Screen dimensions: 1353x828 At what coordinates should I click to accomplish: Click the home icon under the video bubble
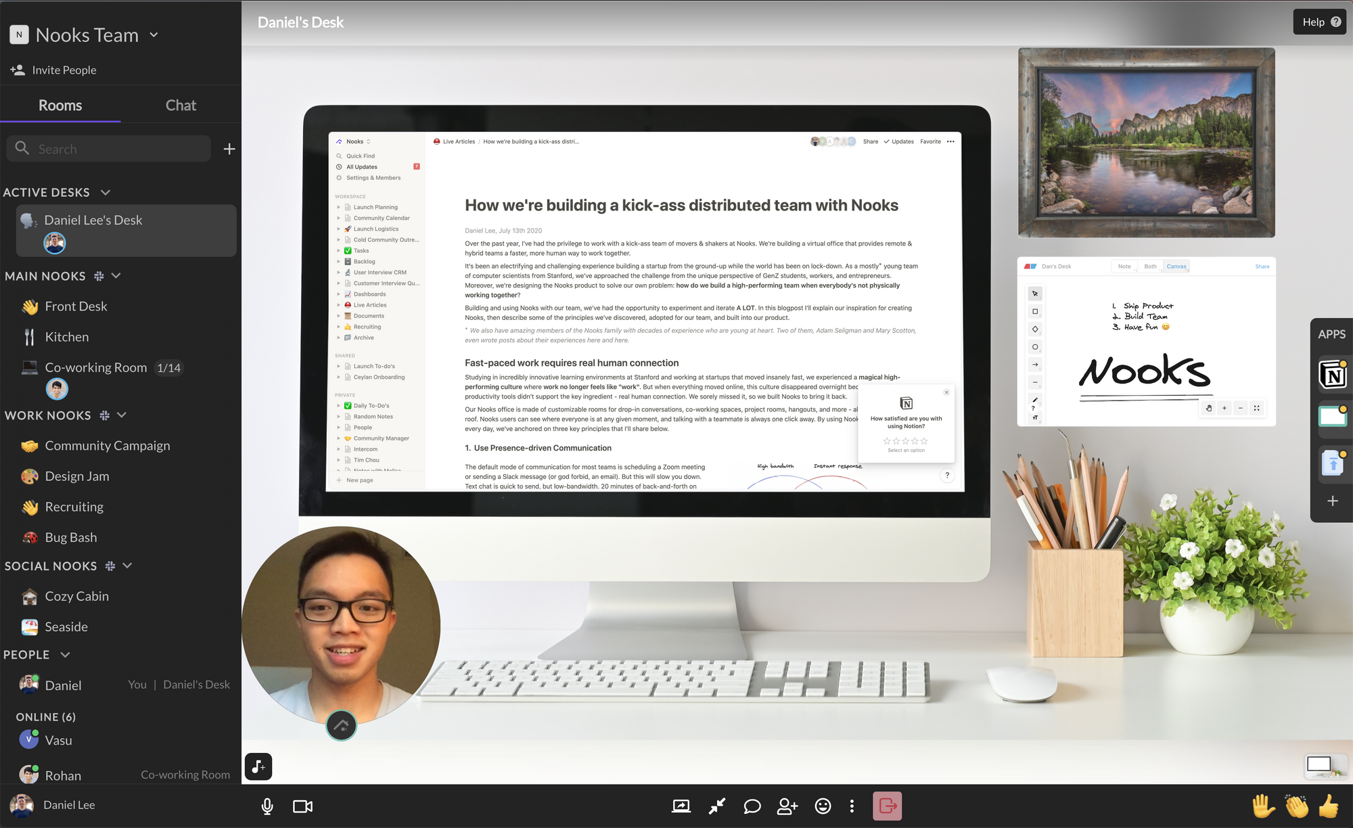coord(341,726)
